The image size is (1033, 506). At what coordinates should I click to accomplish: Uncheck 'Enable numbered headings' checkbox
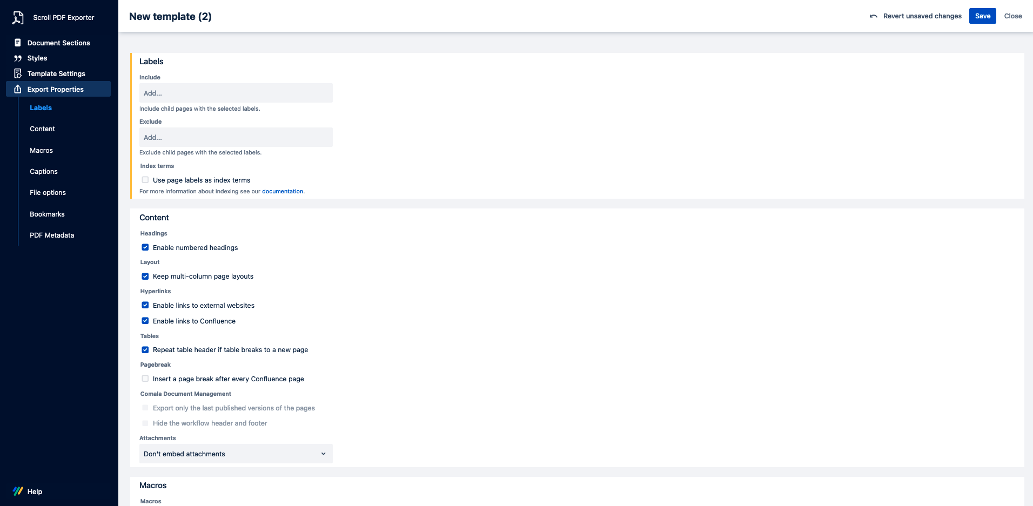pyautogui.click(x=145, y=247)
